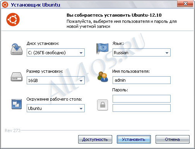195x149 pixels.
Task: Click the password padlock icon
Action: (x=103, y=105)
